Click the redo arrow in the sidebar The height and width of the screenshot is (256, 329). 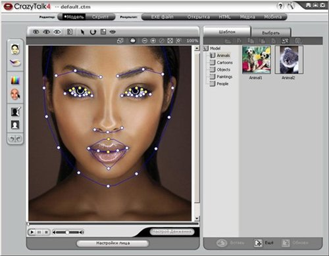(x=18, y=139)
